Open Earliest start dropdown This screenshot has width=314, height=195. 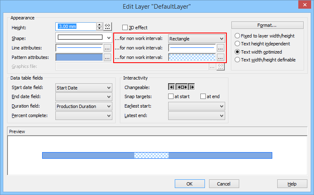(x=197, y=106)
